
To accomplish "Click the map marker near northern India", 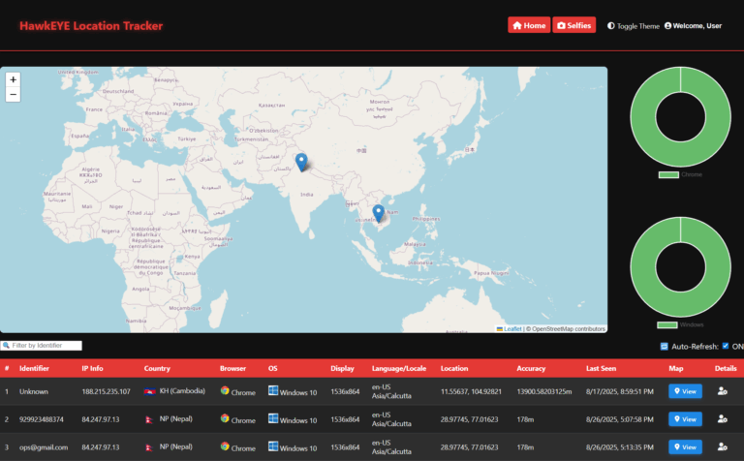I will pos(301,162).
